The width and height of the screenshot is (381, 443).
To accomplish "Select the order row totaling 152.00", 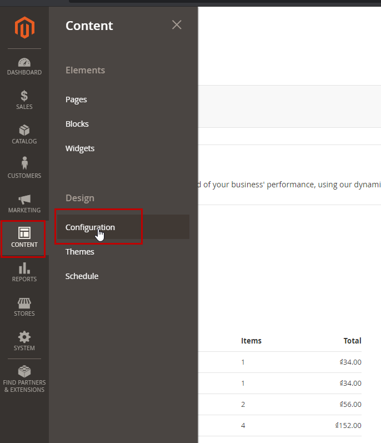I will click(280, 425).
